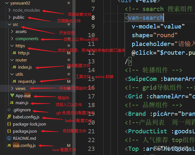Click the van-search tag in the editor
Viewport: 195px width, 155px height.
click(146, 18)
